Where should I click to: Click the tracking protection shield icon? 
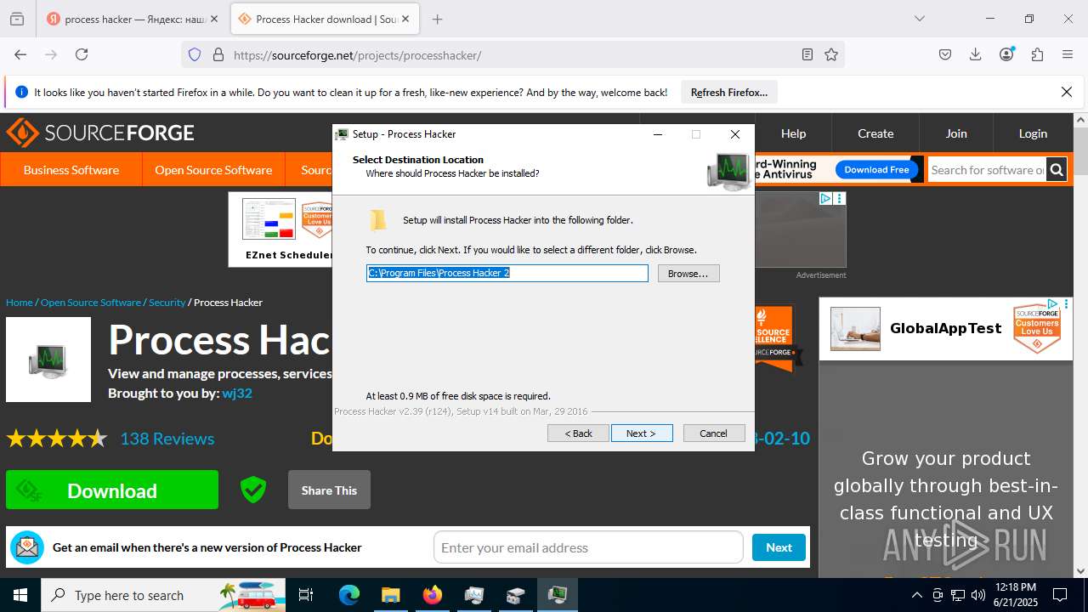click(195, 54)
